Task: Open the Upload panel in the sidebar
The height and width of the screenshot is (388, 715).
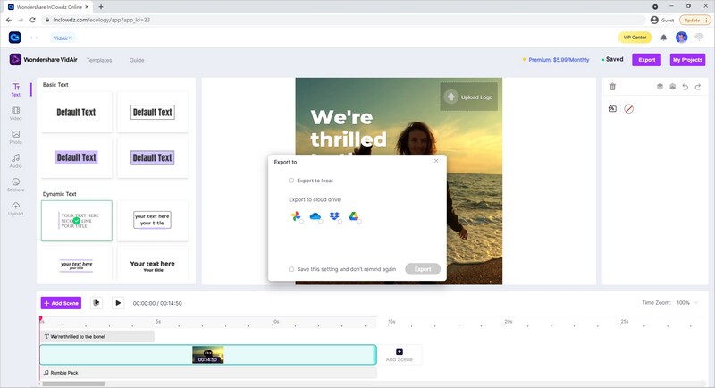Action: click(x=15, y=209)
